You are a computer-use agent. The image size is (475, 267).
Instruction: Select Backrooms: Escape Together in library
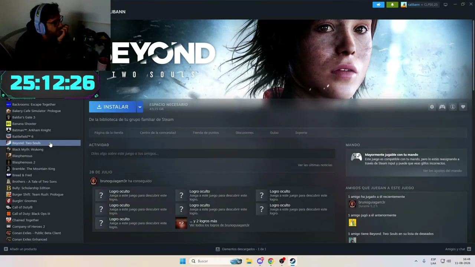pos(34,105)
